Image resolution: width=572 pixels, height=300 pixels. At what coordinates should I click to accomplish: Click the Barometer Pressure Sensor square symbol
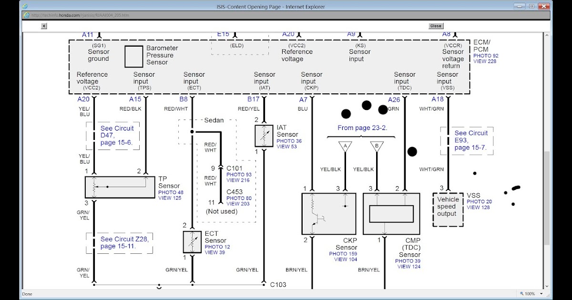tap(134, 57)
